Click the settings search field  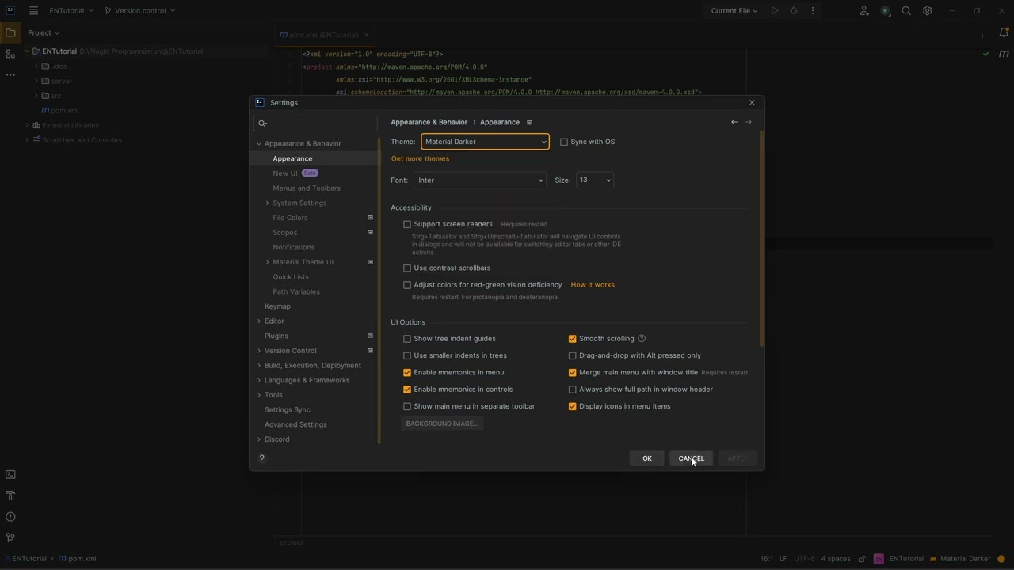click(315, 123)
